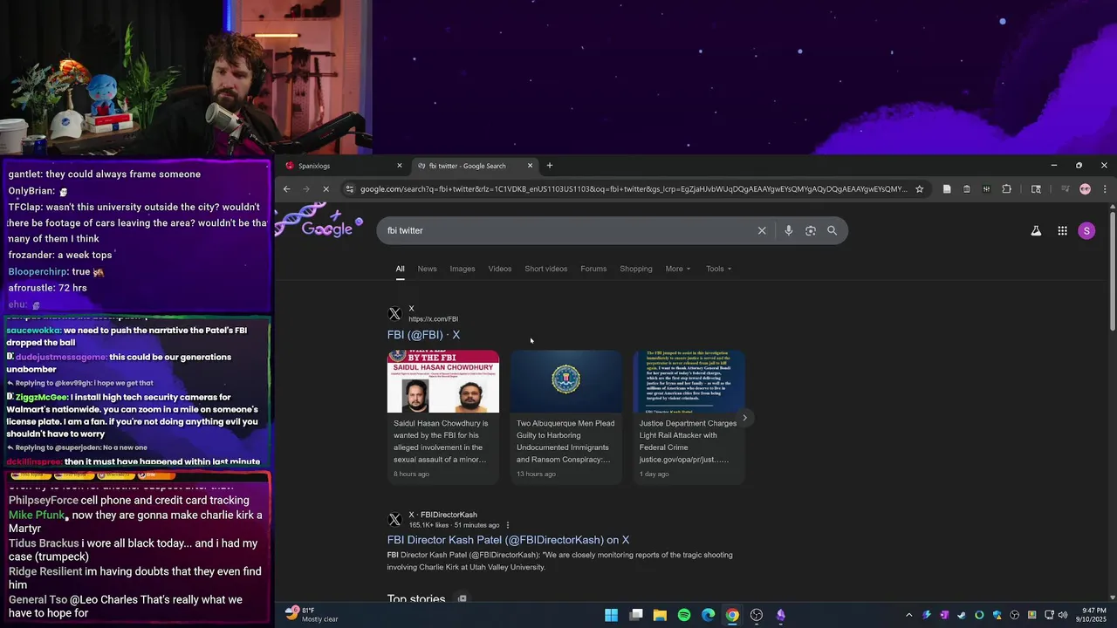Viewport: 1117px width, 628px height.
Task: Show hidden system tray icons
Action: point(908,615)
